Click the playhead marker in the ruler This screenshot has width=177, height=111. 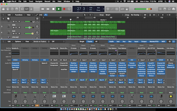71,20
